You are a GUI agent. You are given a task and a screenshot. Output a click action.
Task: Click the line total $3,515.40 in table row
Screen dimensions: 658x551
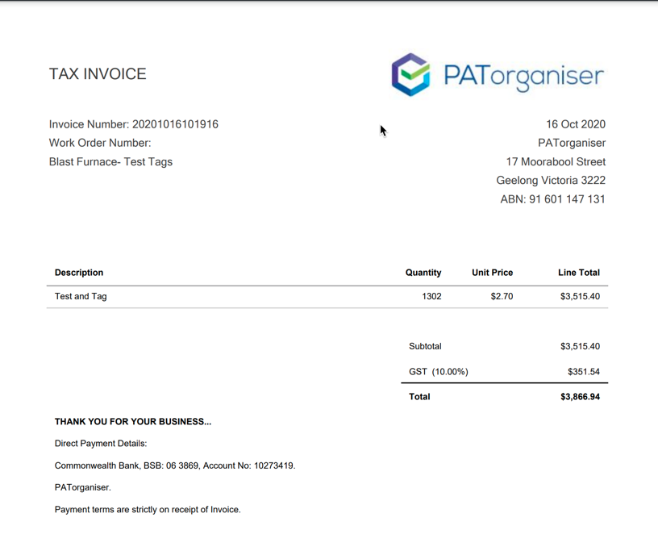click(580, 297)
